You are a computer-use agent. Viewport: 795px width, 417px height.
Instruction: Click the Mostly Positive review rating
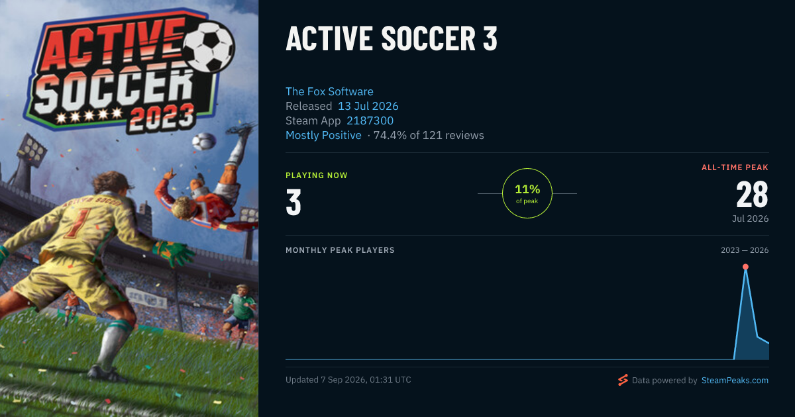(323, 135)
